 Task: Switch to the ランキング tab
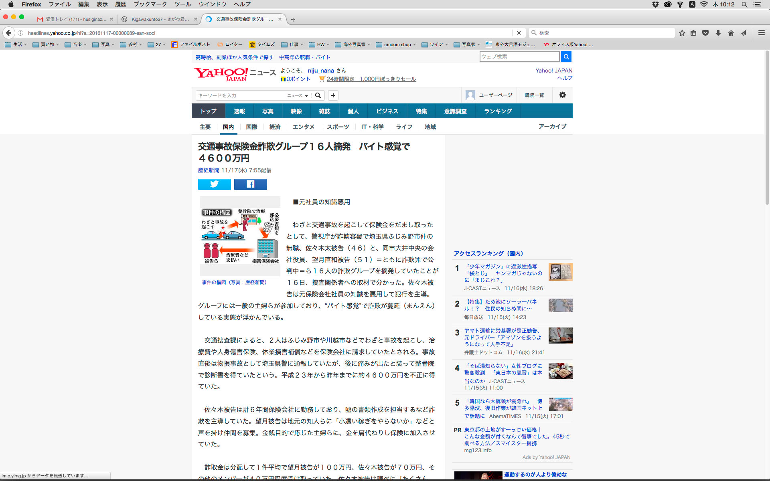(x=498, y=111)
